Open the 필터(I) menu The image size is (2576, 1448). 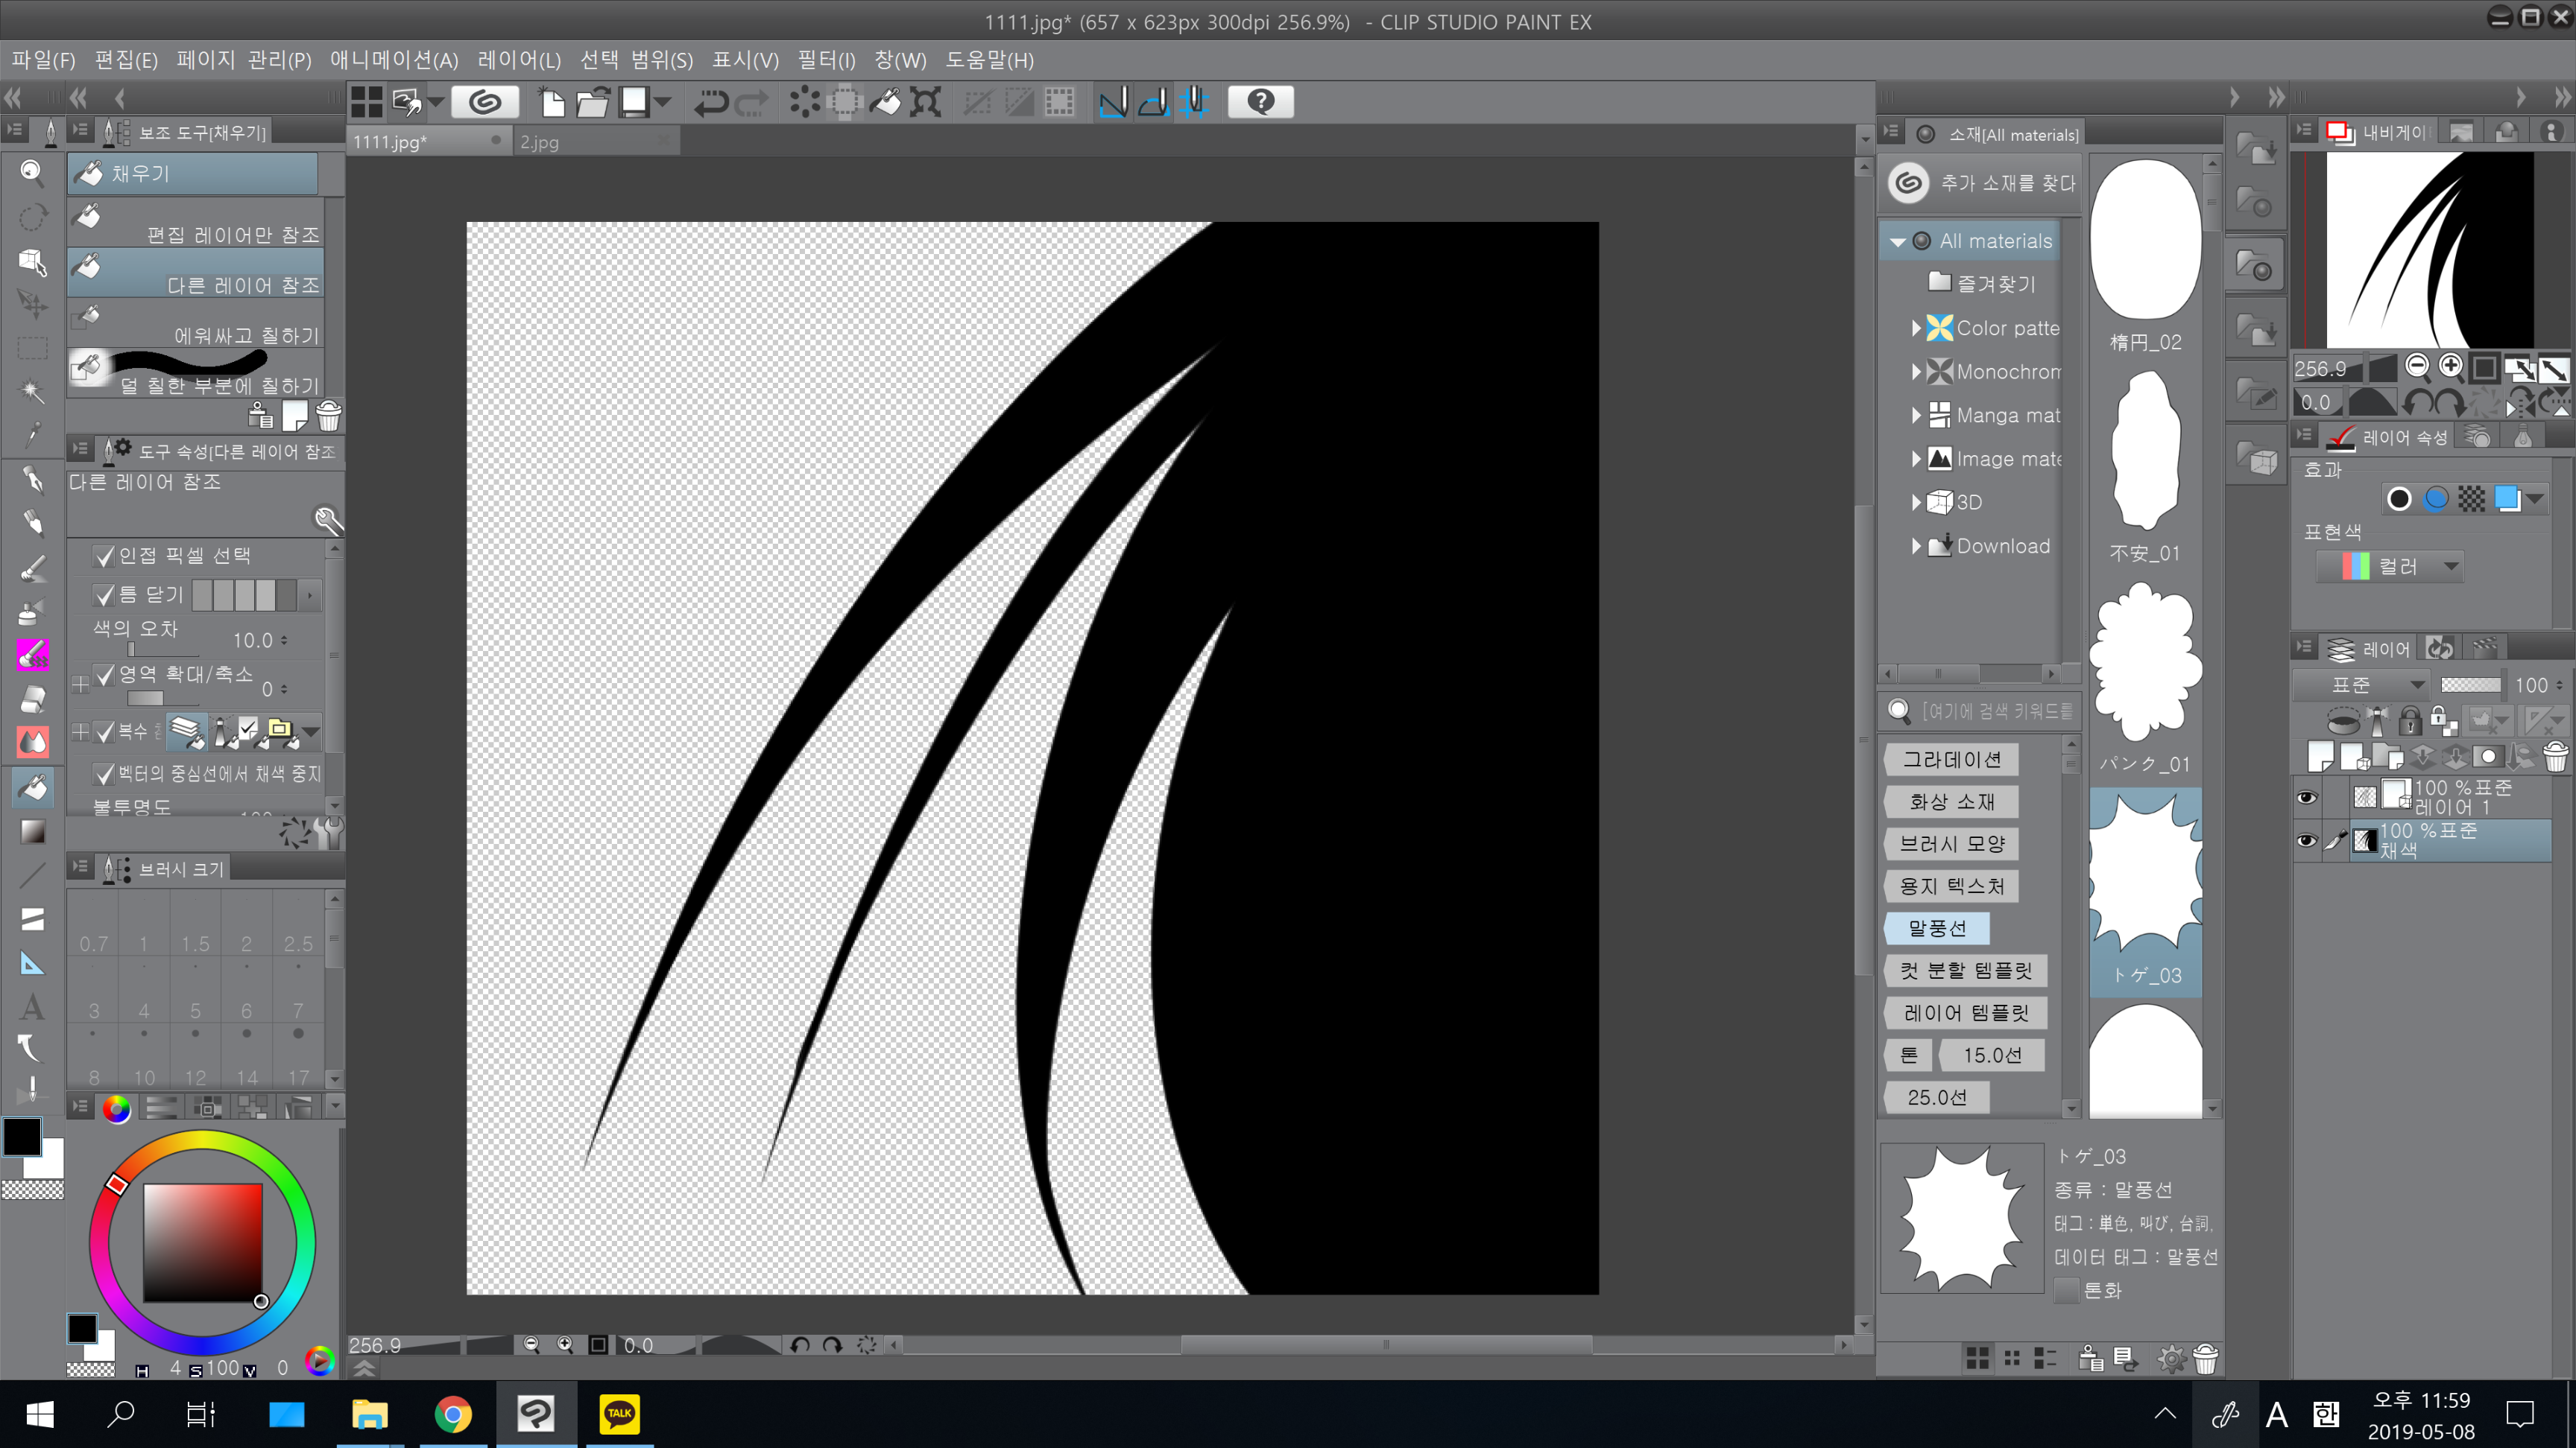825,60
